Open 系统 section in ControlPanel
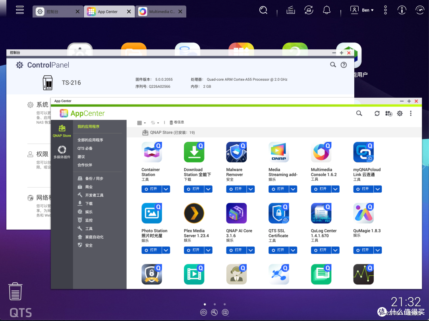 (42, 104)
